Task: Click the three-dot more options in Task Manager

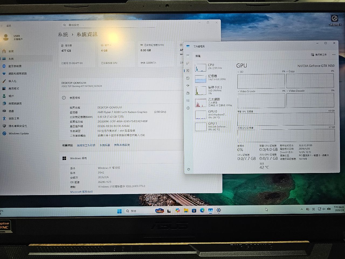Action: [334, 55]
